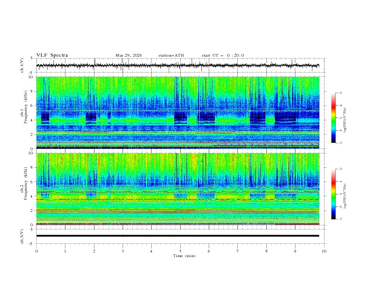Image resolution: width=365 pixels, height=282 pixels.
Task: Click the "-3" tick on ch.1 colorbar
Action: (x=340, y=93)
